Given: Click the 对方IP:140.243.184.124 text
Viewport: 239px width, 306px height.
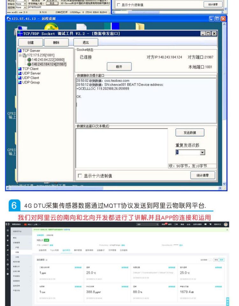Looking at the screenshot, I should click(x=164, y=57).
